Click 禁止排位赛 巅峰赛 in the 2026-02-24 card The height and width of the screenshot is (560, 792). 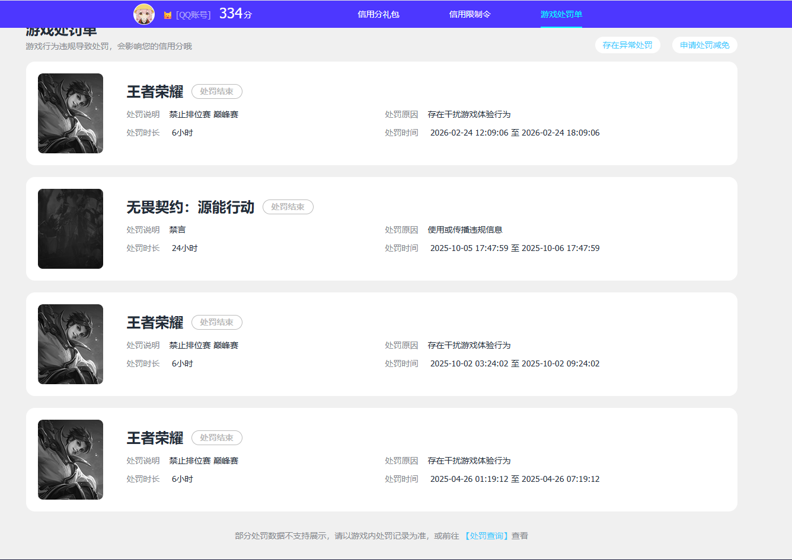point(204,114)
